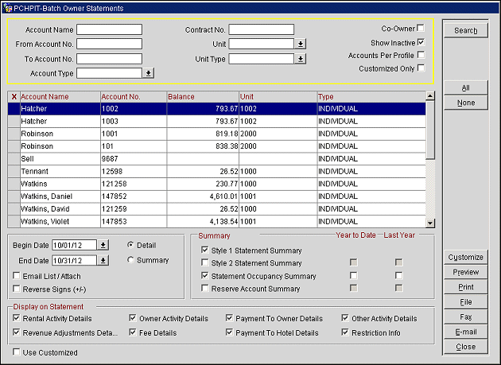Open the End Date calendar picker
Viewport: 501px width, 365px height.
point(103,260)
